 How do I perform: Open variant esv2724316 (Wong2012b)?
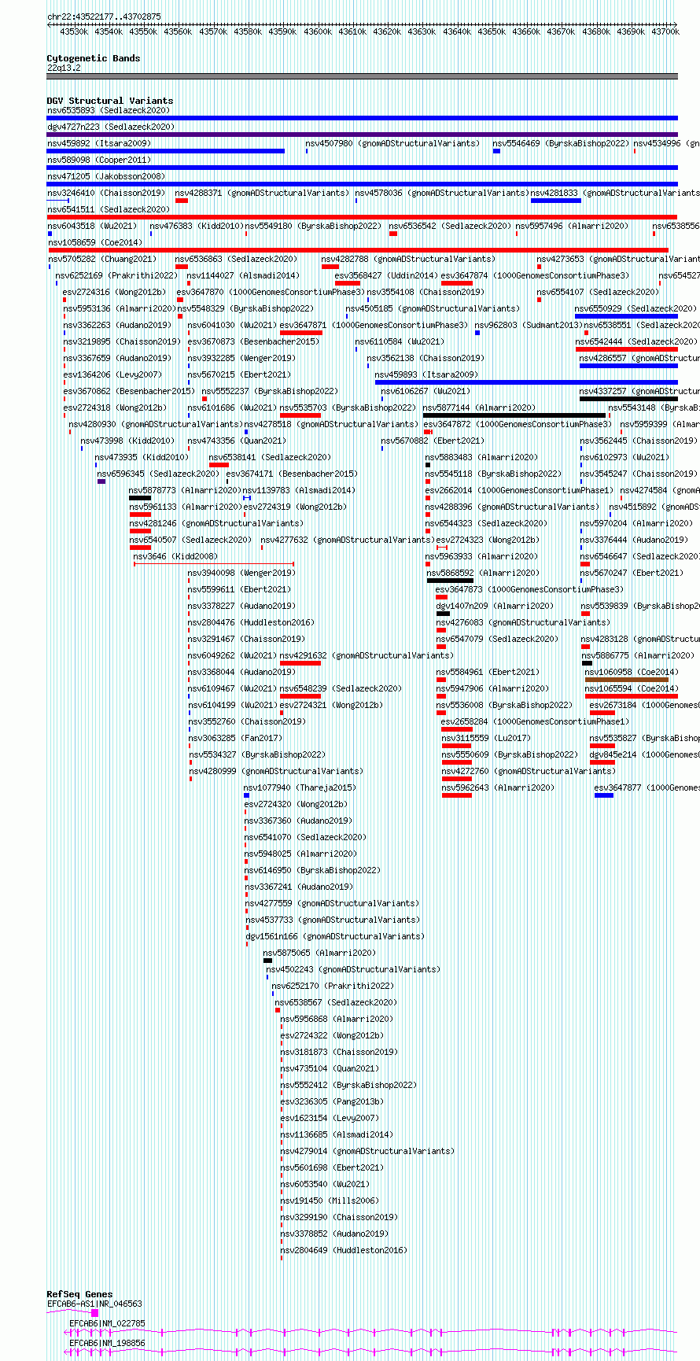click(x=115, y=292)
